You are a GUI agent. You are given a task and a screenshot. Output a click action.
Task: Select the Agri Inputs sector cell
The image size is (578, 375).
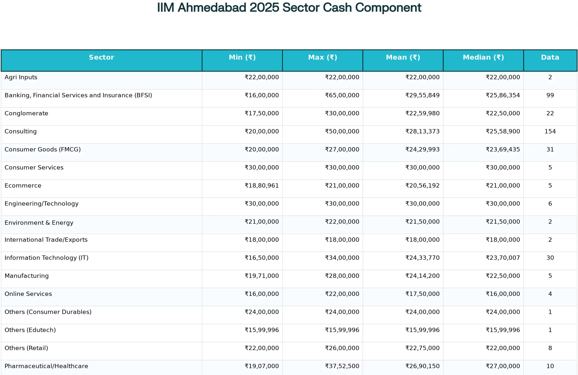[21, 77]
